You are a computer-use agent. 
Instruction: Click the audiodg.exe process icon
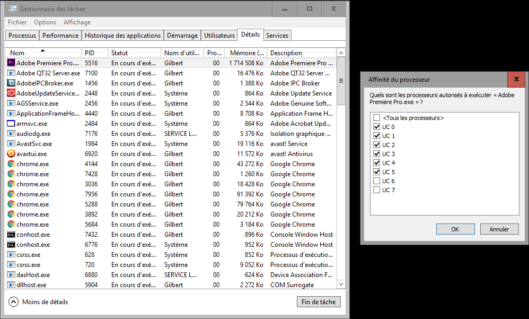pos(11,134)
